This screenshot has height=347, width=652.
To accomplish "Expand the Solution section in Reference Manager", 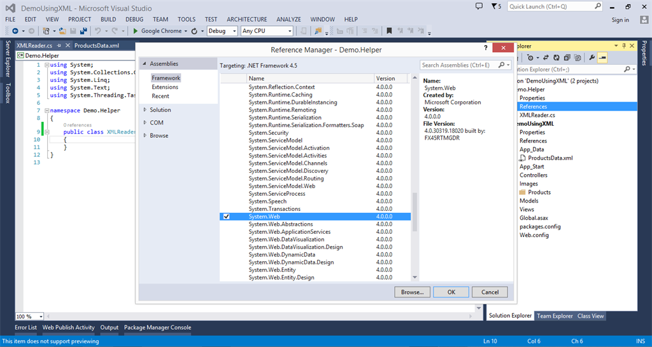I will tap(145, 110).
